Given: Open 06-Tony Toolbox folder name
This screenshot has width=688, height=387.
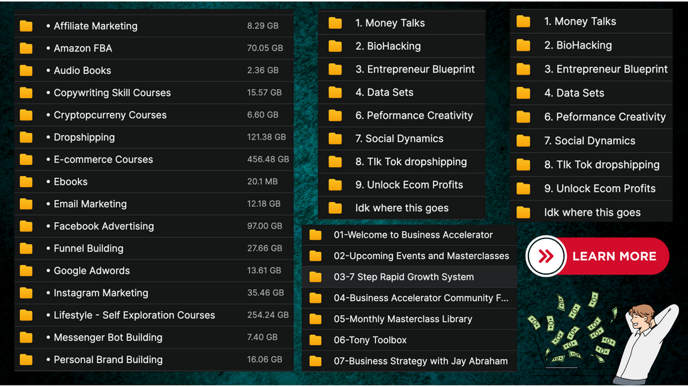Looking at the screenshot, I should tap(370, 340).
